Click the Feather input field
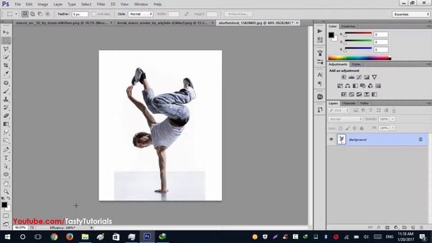 80,14
